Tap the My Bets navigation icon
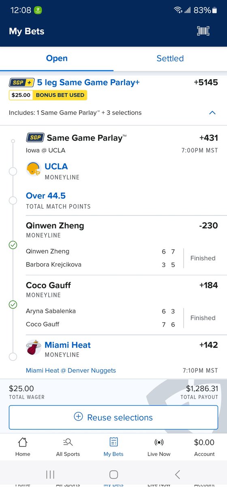Screen dimensions: 227x487 click(x=113, y=442)
